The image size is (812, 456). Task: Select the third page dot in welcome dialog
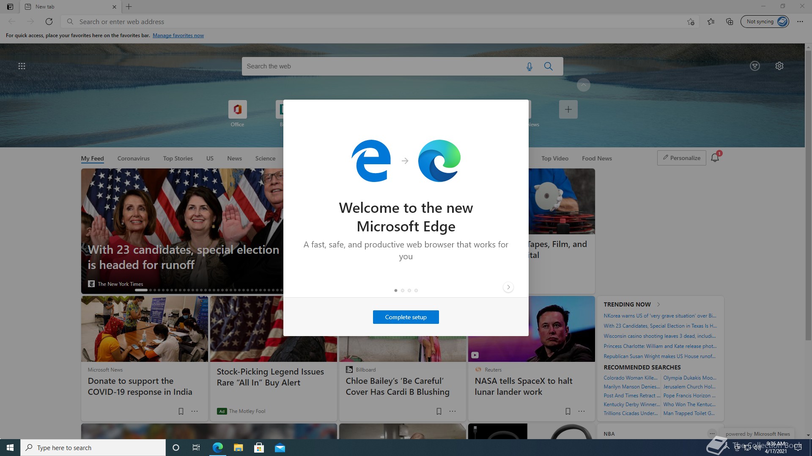click(x=409, y=290)
